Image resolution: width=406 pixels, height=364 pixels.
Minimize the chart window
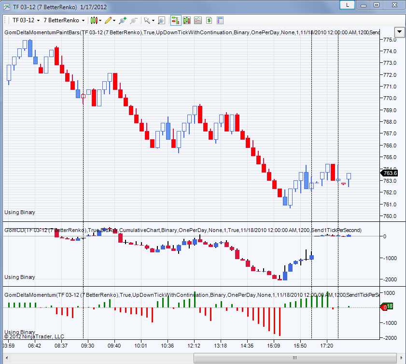coord(364,5)
